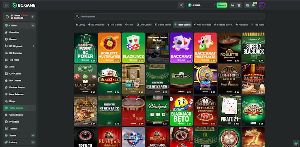Image resolution: width=300 pixels, height=147 pixels.
Task: Open the European Blackjack game tile
Action: 109,111
